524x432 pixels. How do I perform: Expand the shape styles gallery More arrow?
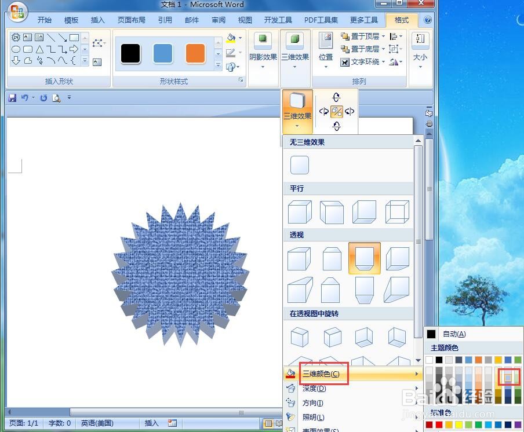click(218, 65)
